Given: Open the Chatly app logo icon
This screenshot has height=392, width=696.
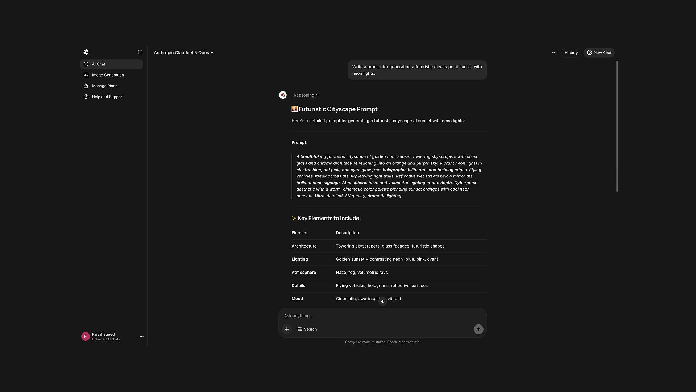Looking at the screenshot, I should (86, 52).
